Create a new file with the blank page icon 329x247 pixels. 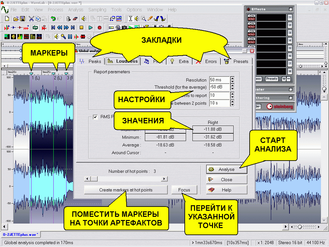(7, 19)
